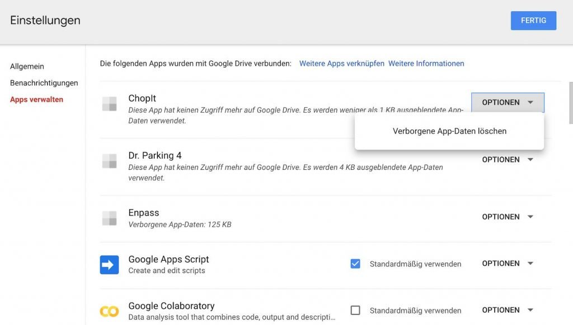
Task: Open OPTIONEN dropdown for Dr. Parking 4
Action: (508, 160)
